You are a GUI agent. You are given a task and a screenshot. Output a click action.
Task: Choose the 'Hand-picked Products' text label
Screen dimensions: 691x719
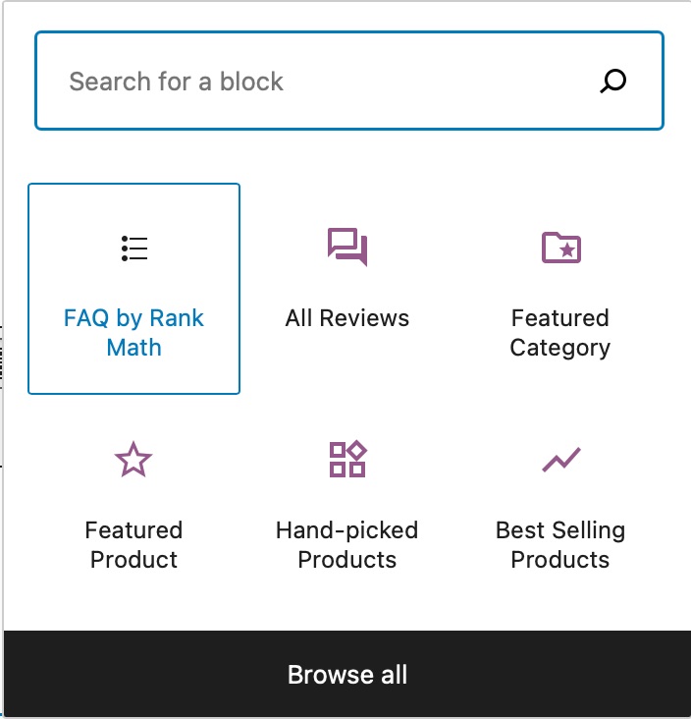click(347, 545)
